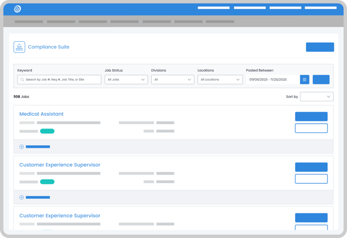The width and height of the screenshot is (347, 238).
Task: Open the Sort by dropdown
Action: (316, 97)
